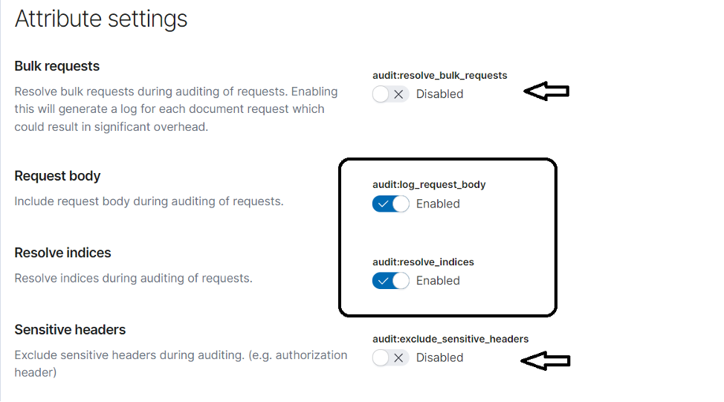This screenshot has height=402, width=724.
Task: Click the Resolve indices section heading
Action: click(x=62, y=253)
